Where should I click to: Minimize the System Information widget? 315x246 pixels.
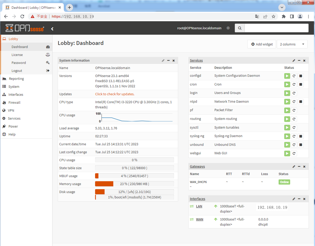[x=168, y=61]
